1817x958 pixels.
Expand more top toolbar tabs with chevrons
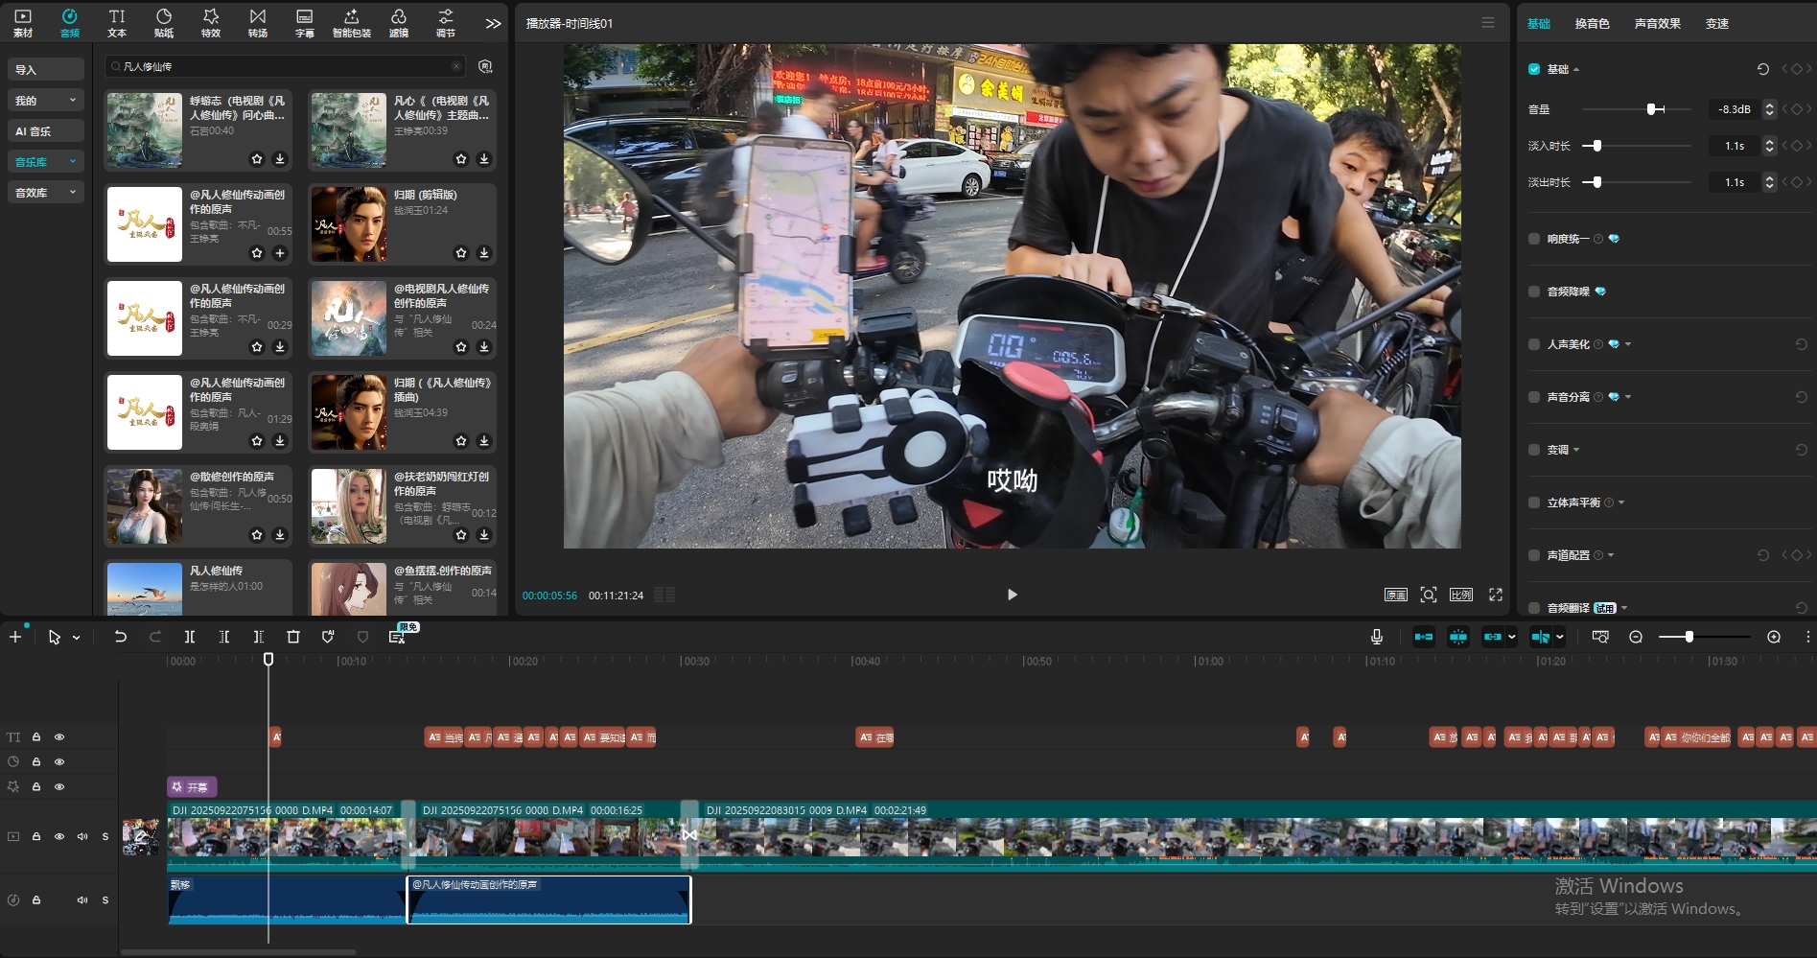493,23
